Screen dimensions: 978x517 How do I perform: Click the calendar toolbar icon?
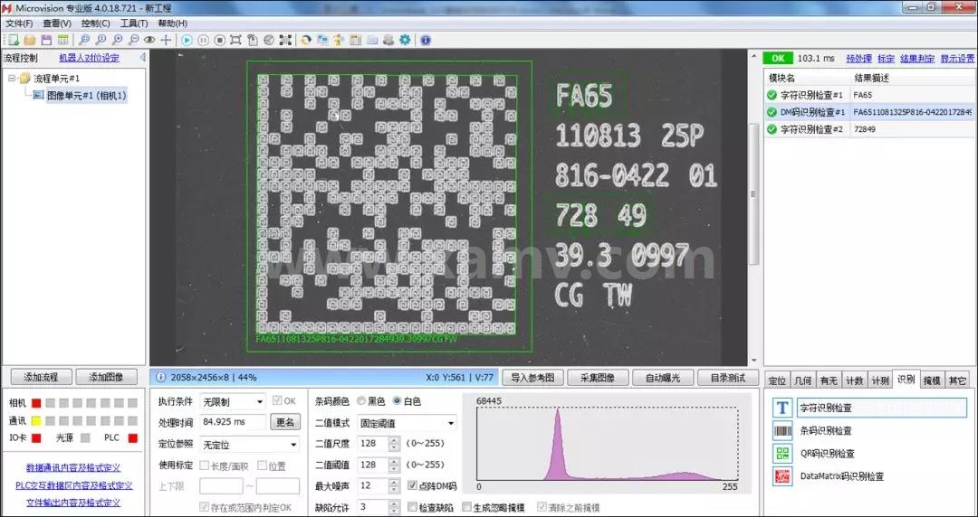coord(356,40)
